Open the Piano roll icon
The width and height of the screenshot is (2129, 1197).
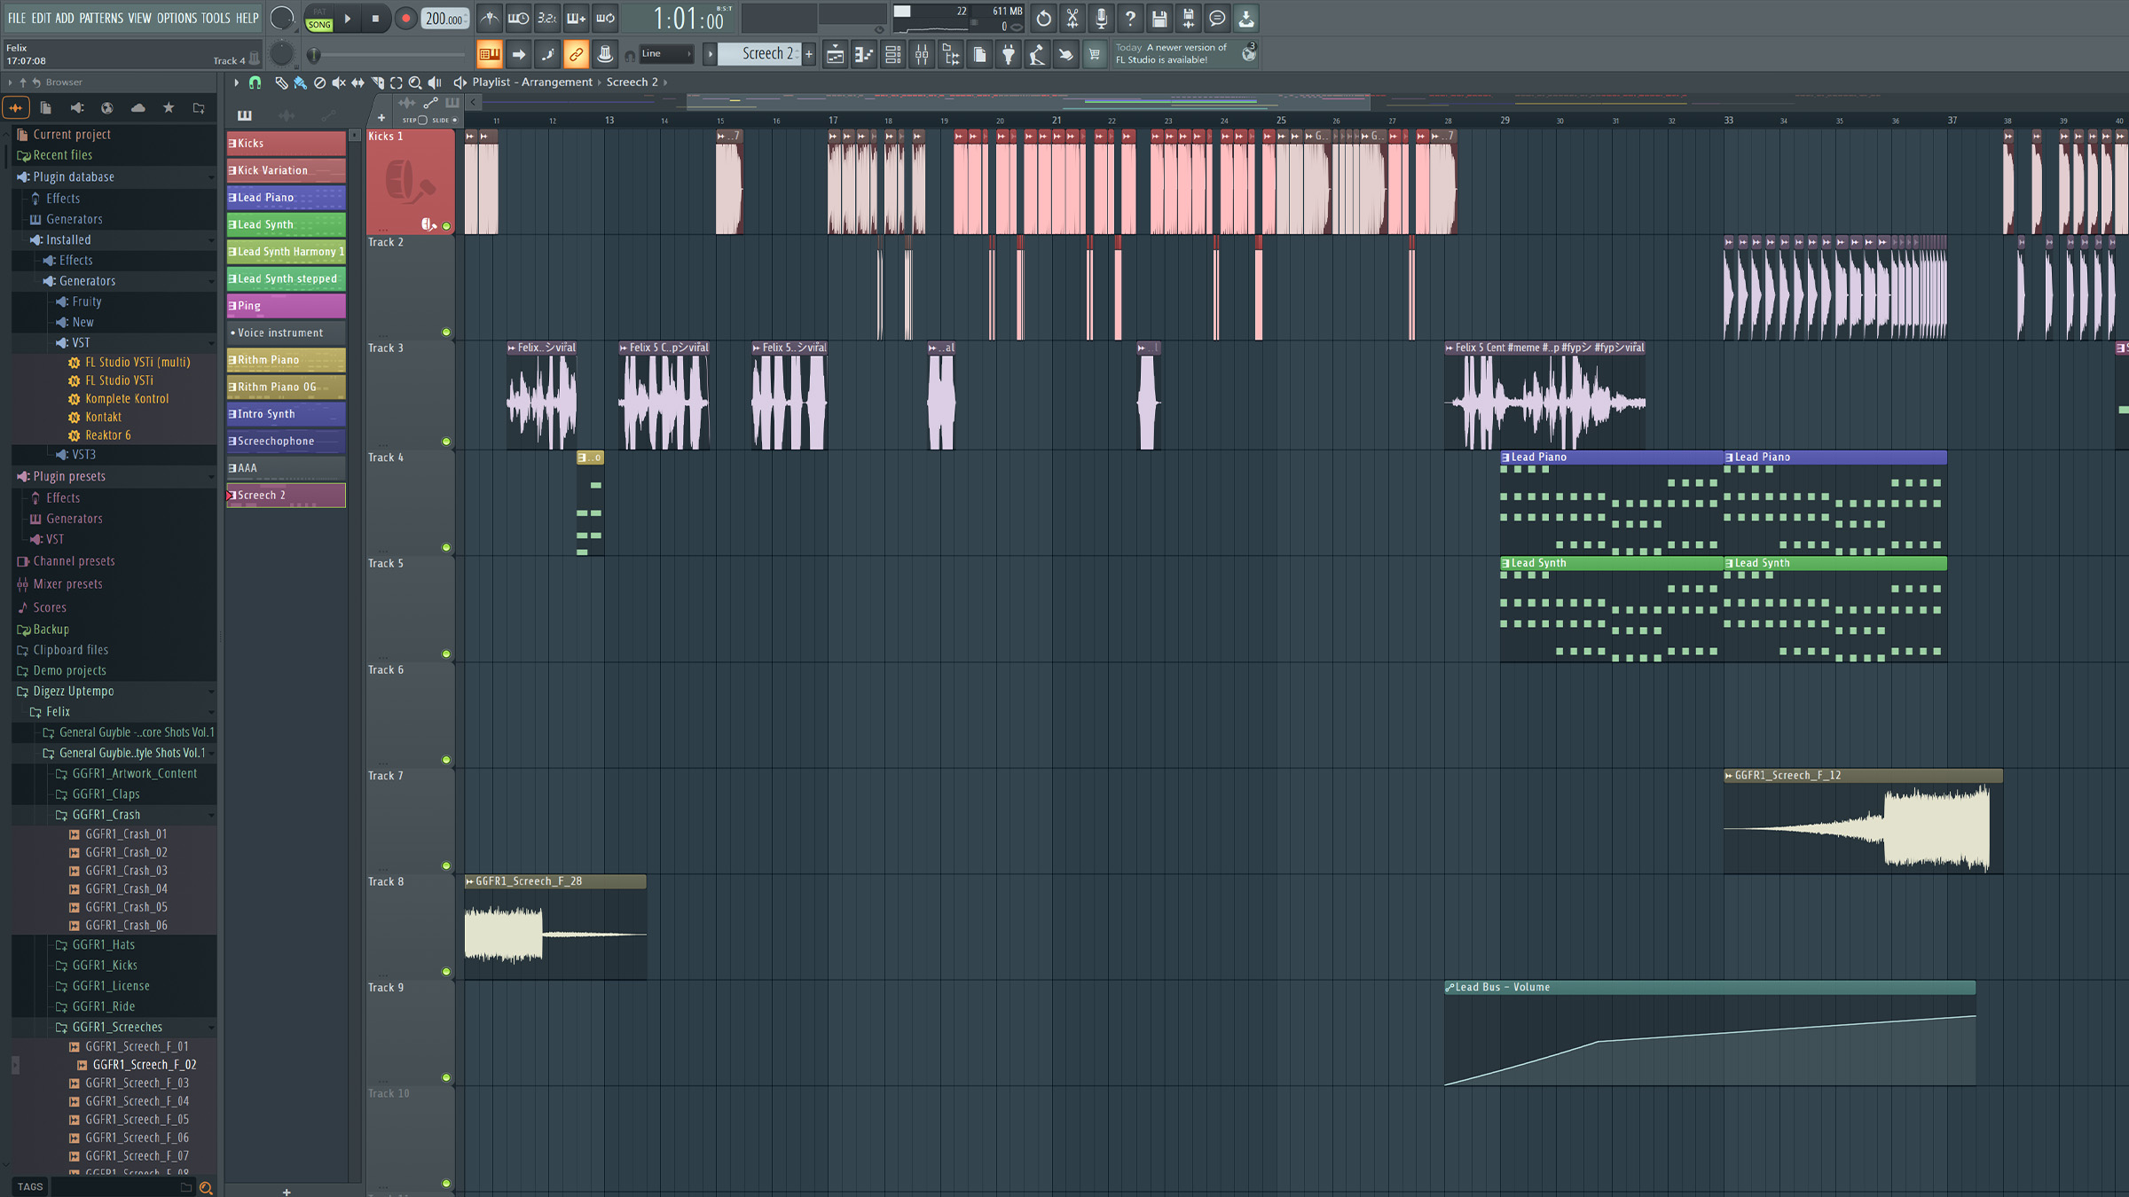point(863,55)
